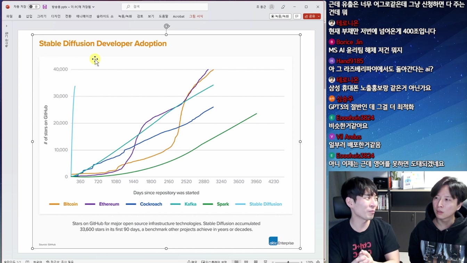Click the pen/coming soon features icon
This screenshot has width=467, height=263.
(x=283, y=7)
